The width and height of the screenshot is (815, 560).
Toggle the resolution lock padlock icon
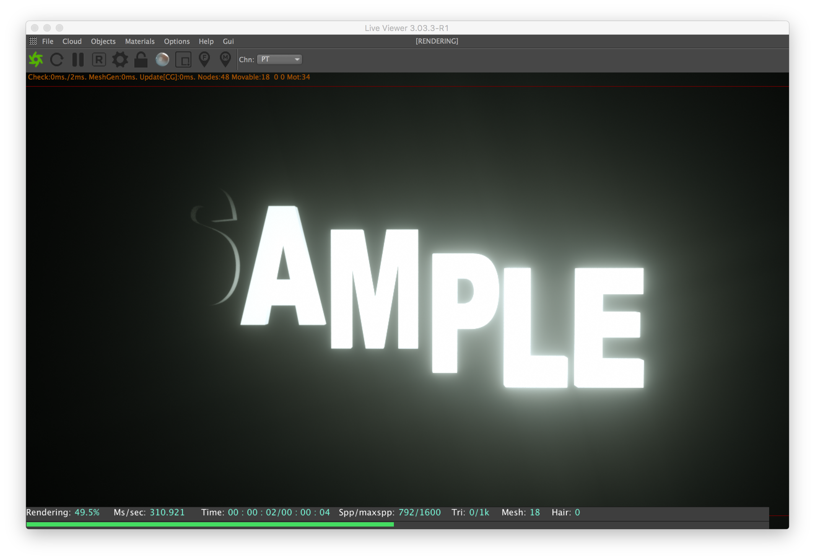tap(141, 60)
